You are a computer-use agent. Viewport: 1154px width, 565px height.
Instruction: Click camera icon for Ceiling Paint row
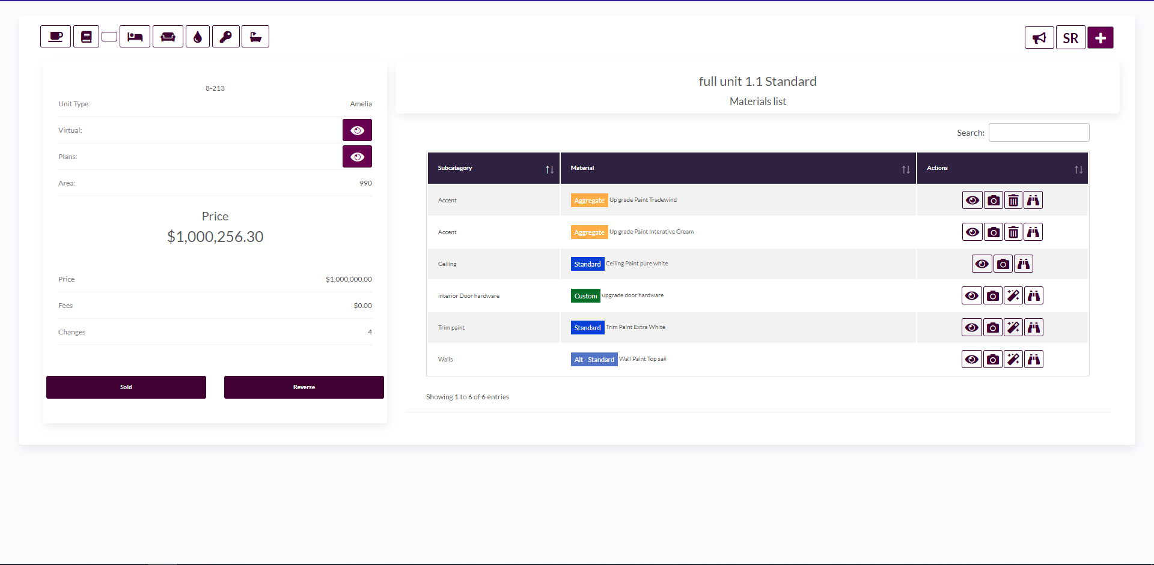click(1003, 264)
